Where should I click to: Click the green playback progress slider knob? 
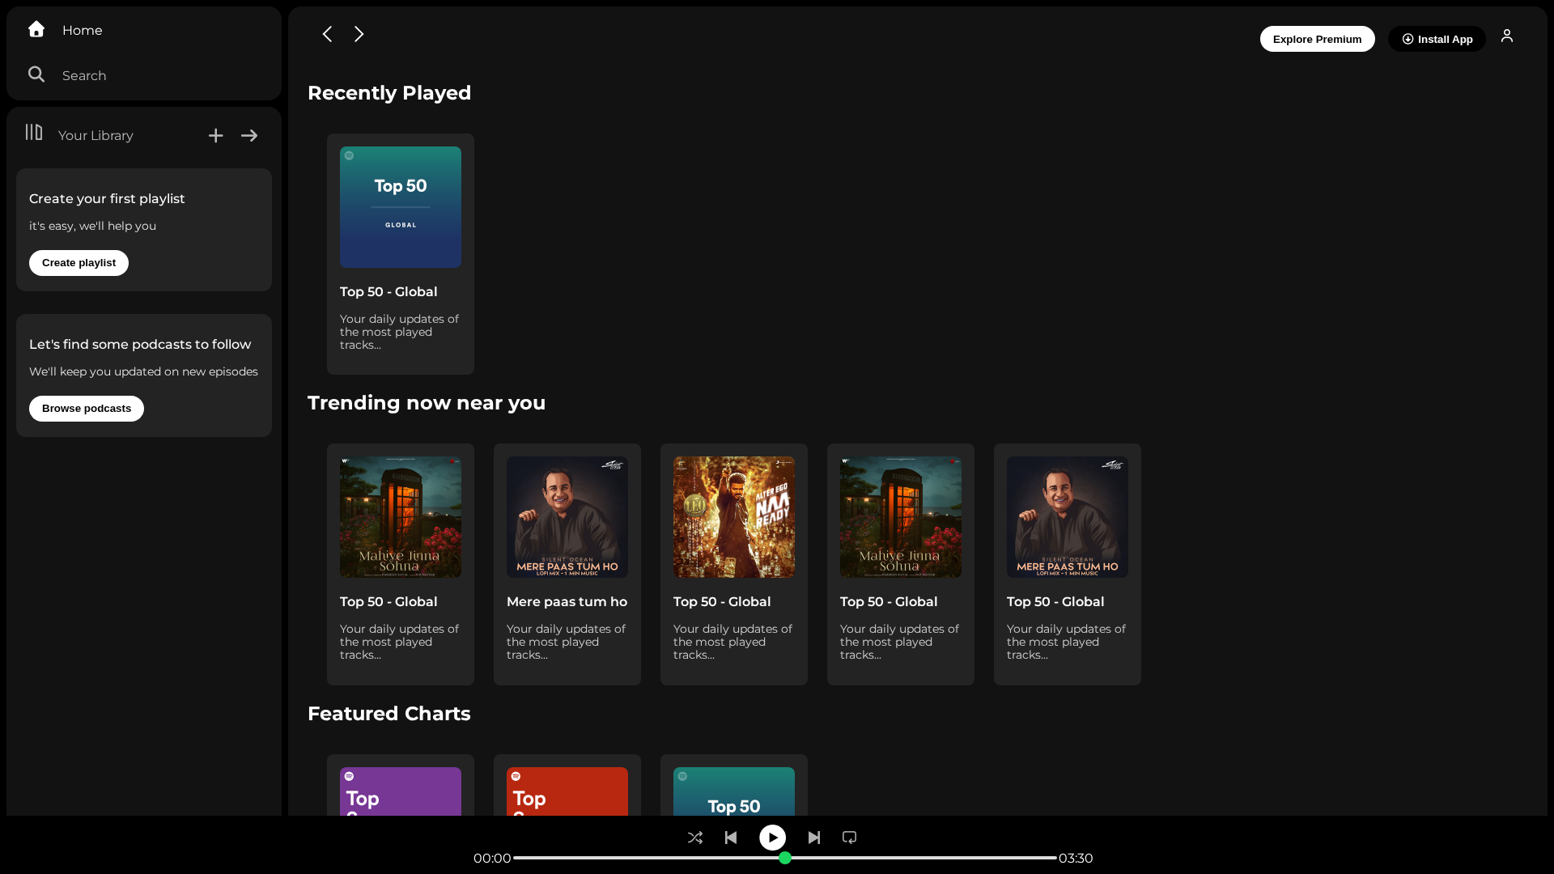tap(785, 858)
